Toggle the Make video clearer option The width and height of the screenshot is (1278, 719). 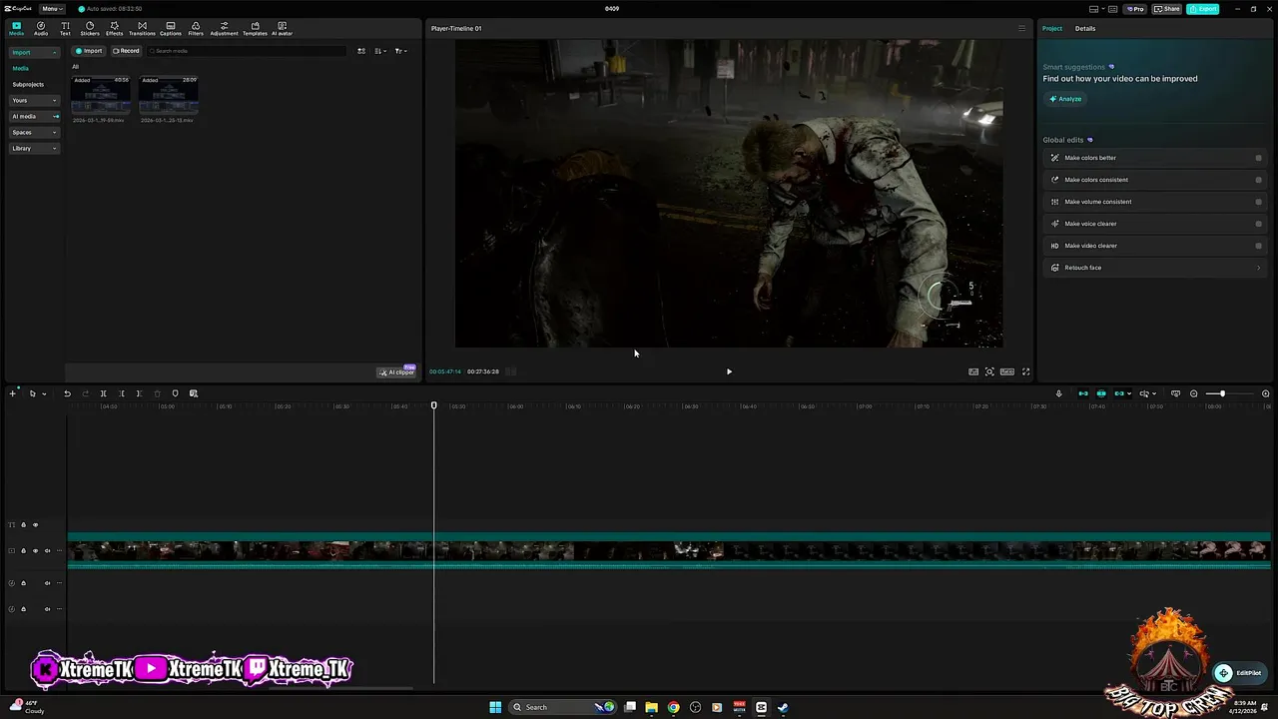coord(1258,246)
